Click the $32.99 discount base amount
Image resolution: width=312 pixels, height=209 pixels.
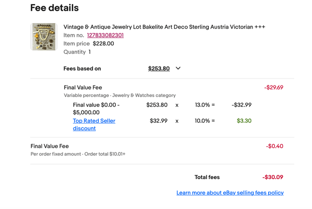tap(159, 121)
